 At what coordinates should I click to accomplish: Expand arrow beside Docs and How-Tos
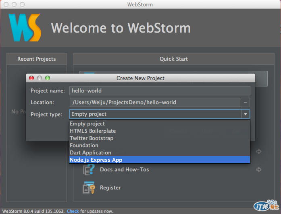point(259,169)
